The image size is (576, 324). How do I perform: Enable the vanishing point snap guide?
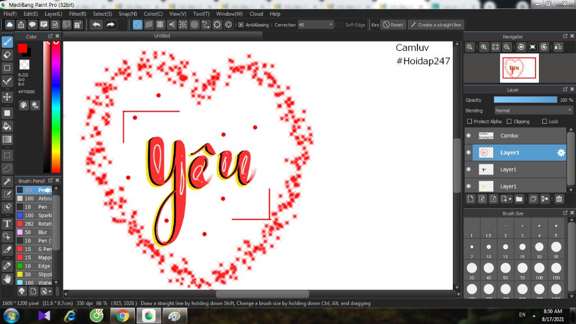[x=172, y=25]
